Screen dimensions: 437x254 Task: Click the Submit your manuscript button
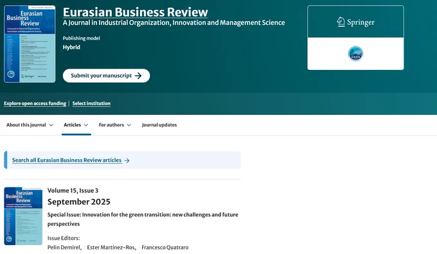(x=106, y=76)
